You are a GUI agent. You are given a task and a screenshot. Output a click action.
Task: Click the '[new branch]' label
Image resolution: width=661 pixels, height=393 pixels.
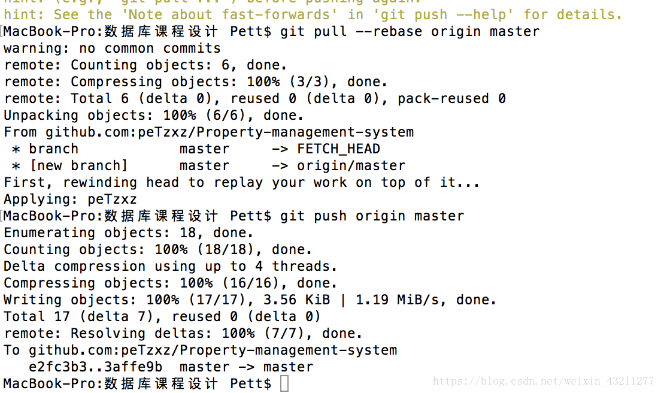click(78, 166)
